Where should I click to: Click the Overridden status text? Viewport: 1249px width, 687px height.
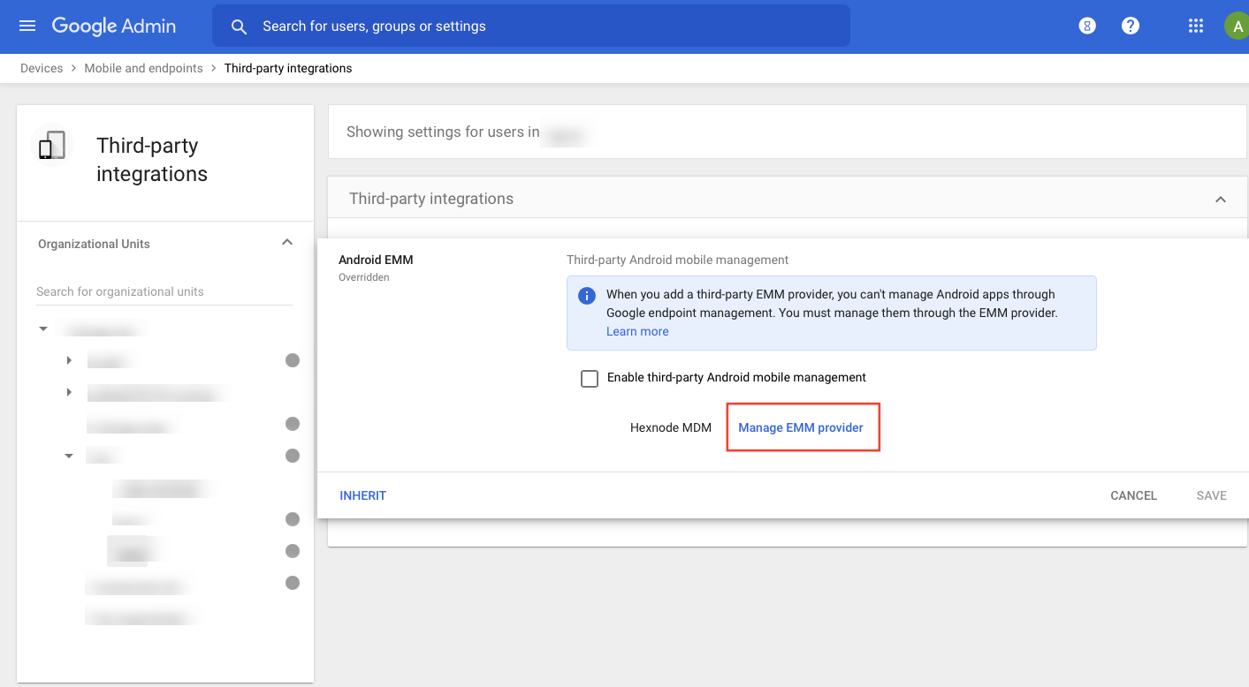click(x=364, y=277)
